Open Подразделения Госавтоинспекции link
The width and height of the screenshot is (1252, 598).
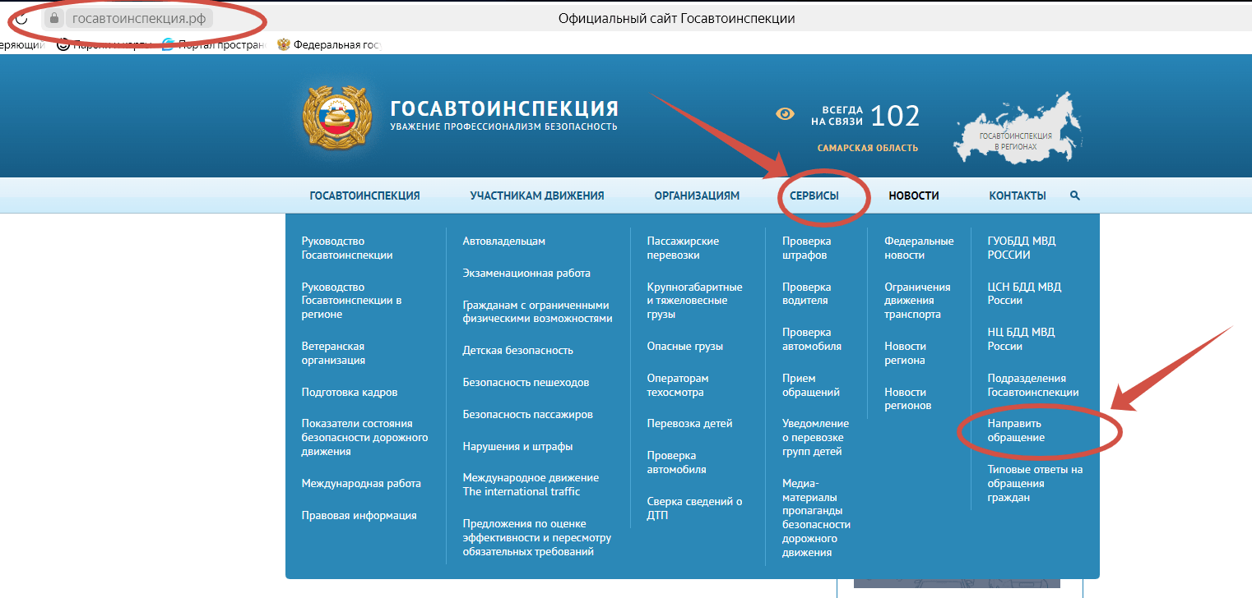point(1032,385)
